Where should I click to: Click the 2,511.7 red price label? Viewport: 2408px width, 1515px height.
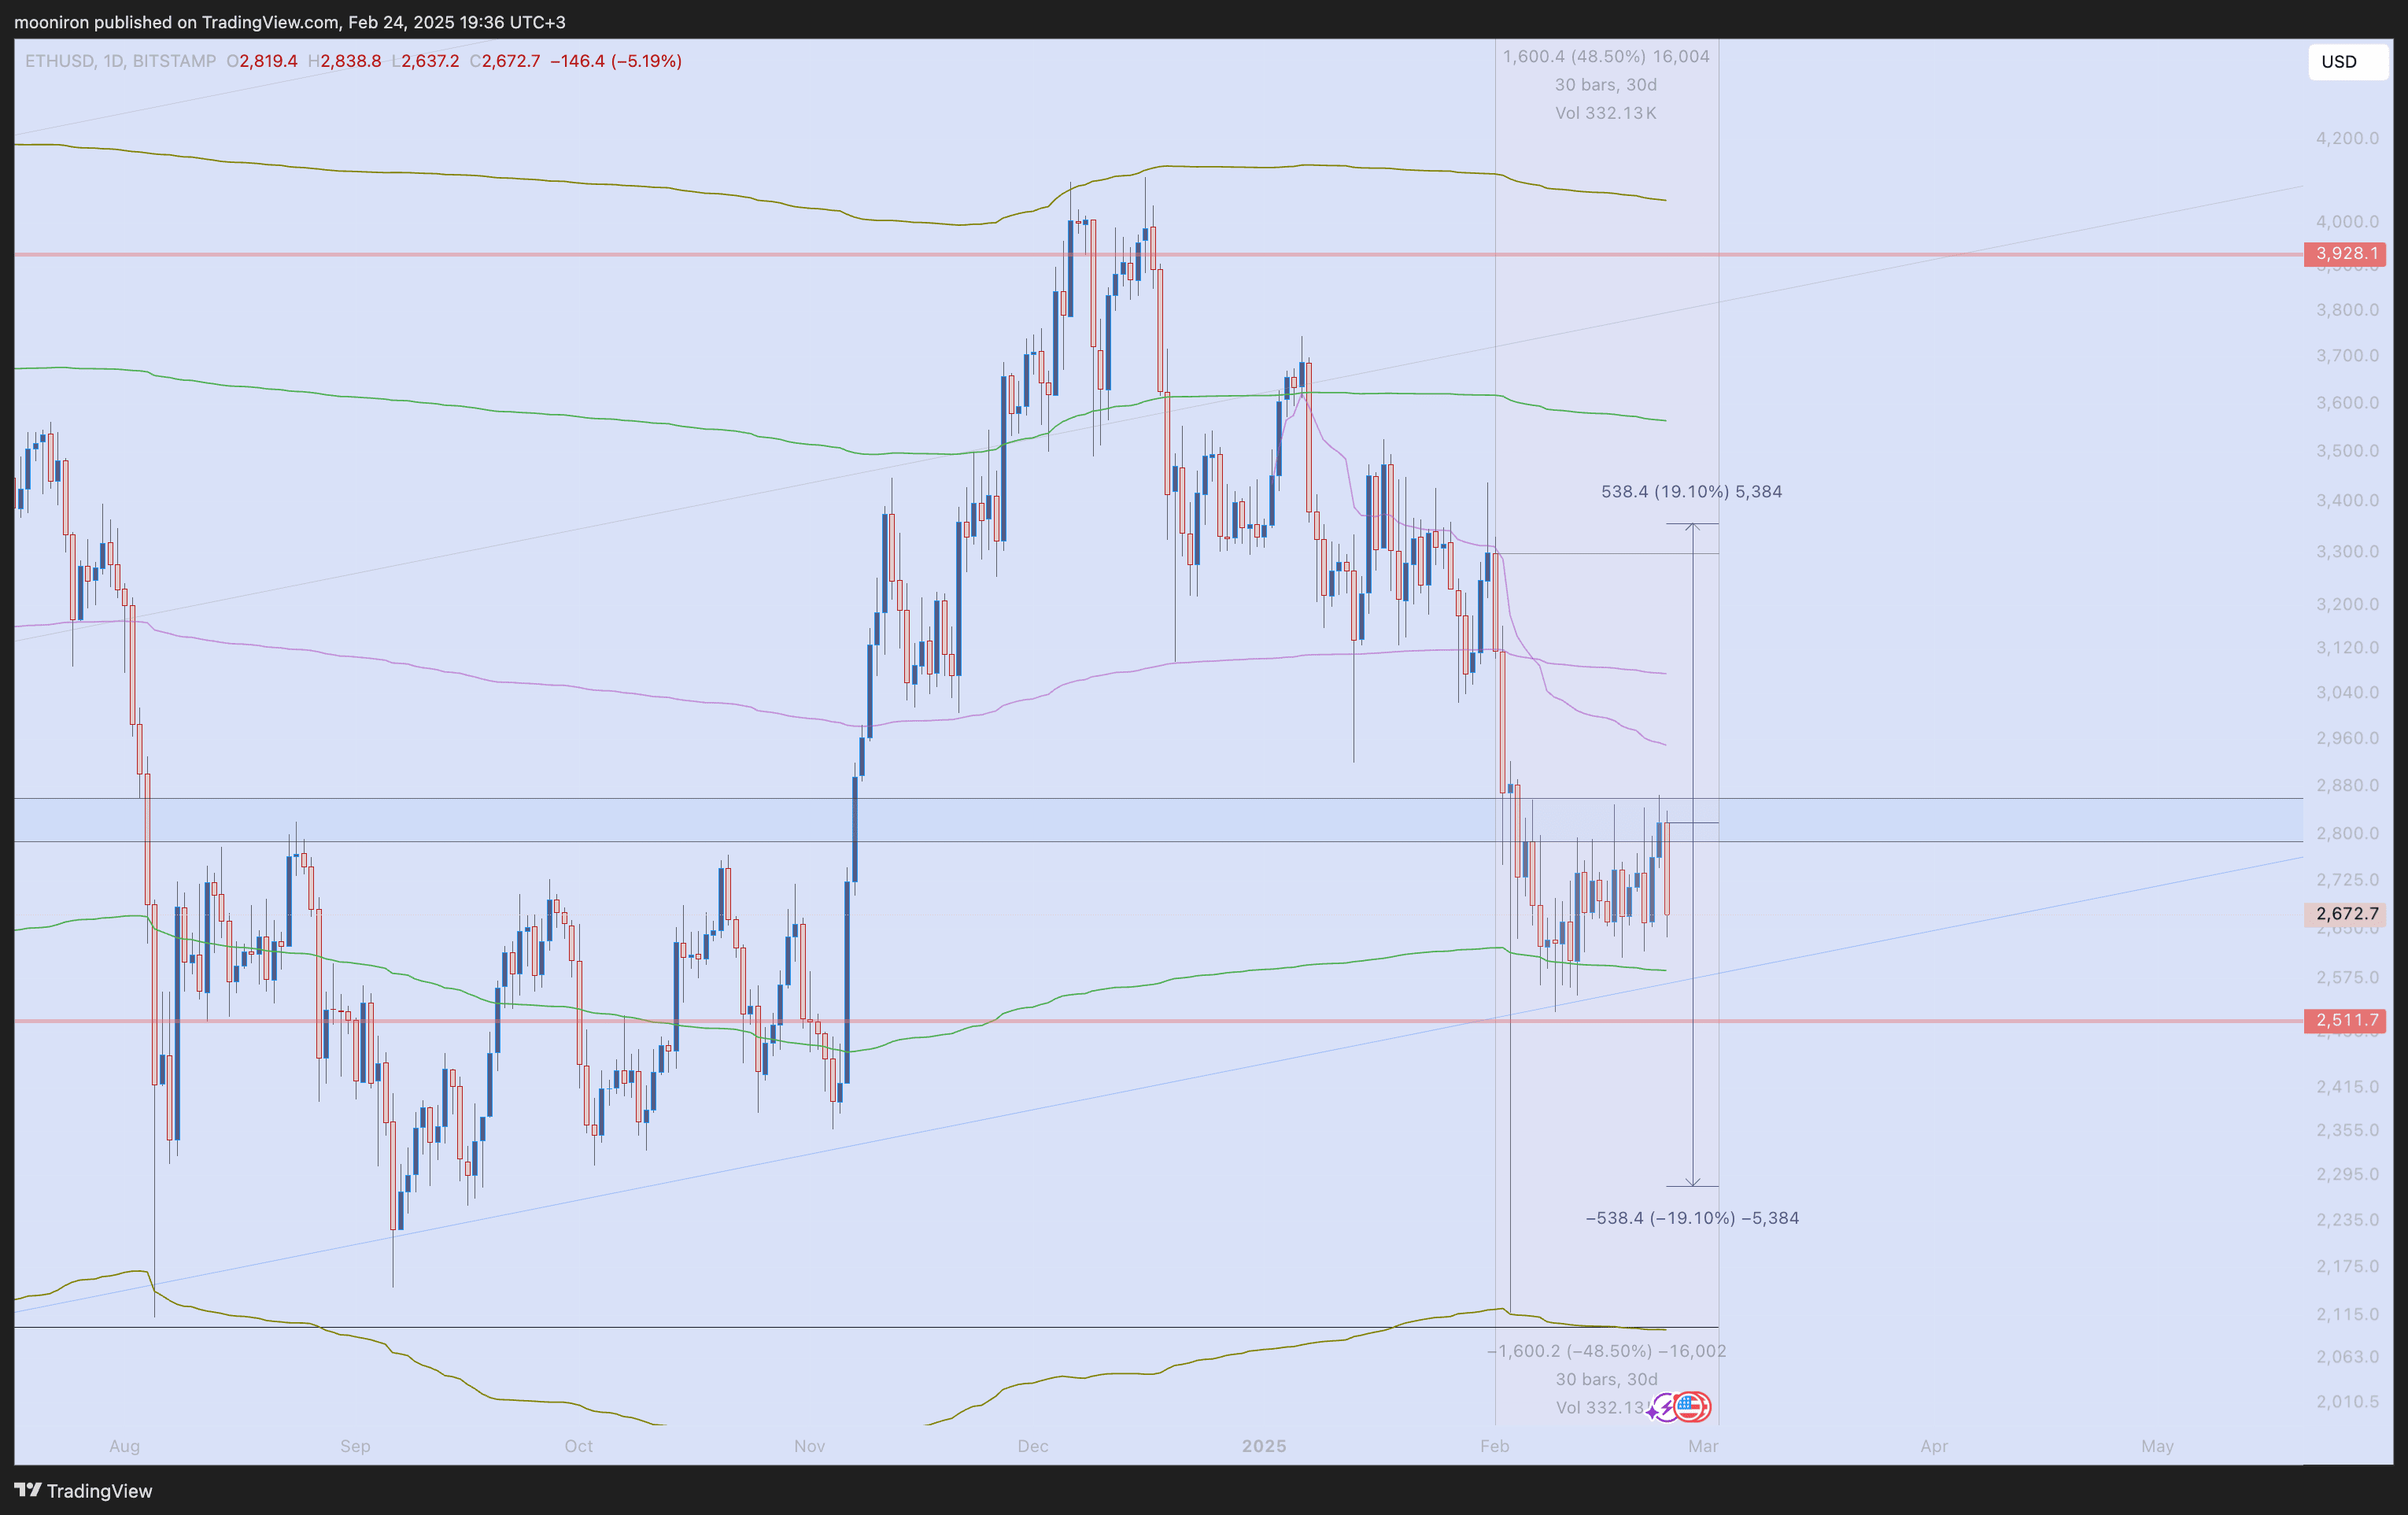point(2344,1020)
